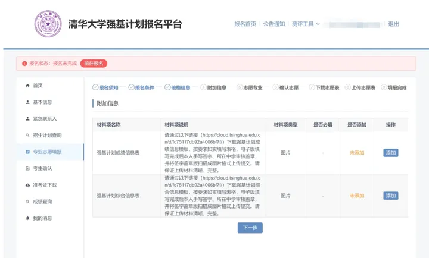The width and height of the screenshot is (429, 258).
Task: Click the cloud download icon beside 准考证下载
Action: click(27, 185)
